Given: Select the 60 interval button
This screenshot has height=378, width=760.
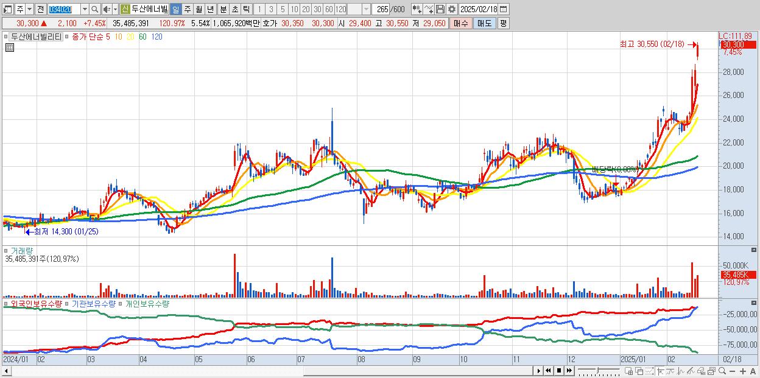Looking at the screenshot, I should (x=329, y=9).
